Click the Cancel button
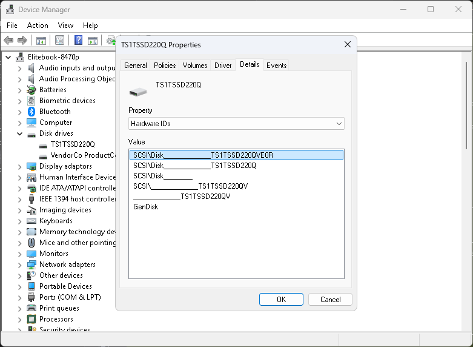Image resolution: width=473 pixels, height=347 pixels. [x=330, y=299]
